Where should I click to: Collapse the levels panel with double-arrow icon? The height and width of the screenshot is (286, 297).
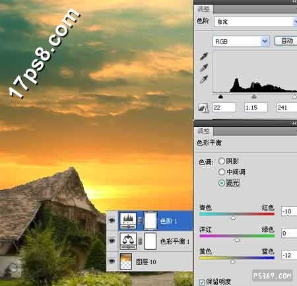point(294,2)
